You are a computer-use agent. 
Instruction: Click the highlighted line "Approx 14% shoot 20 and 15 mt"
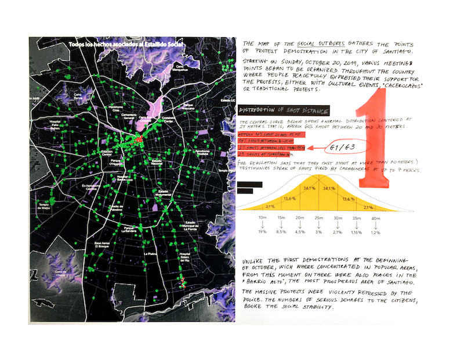271,135
